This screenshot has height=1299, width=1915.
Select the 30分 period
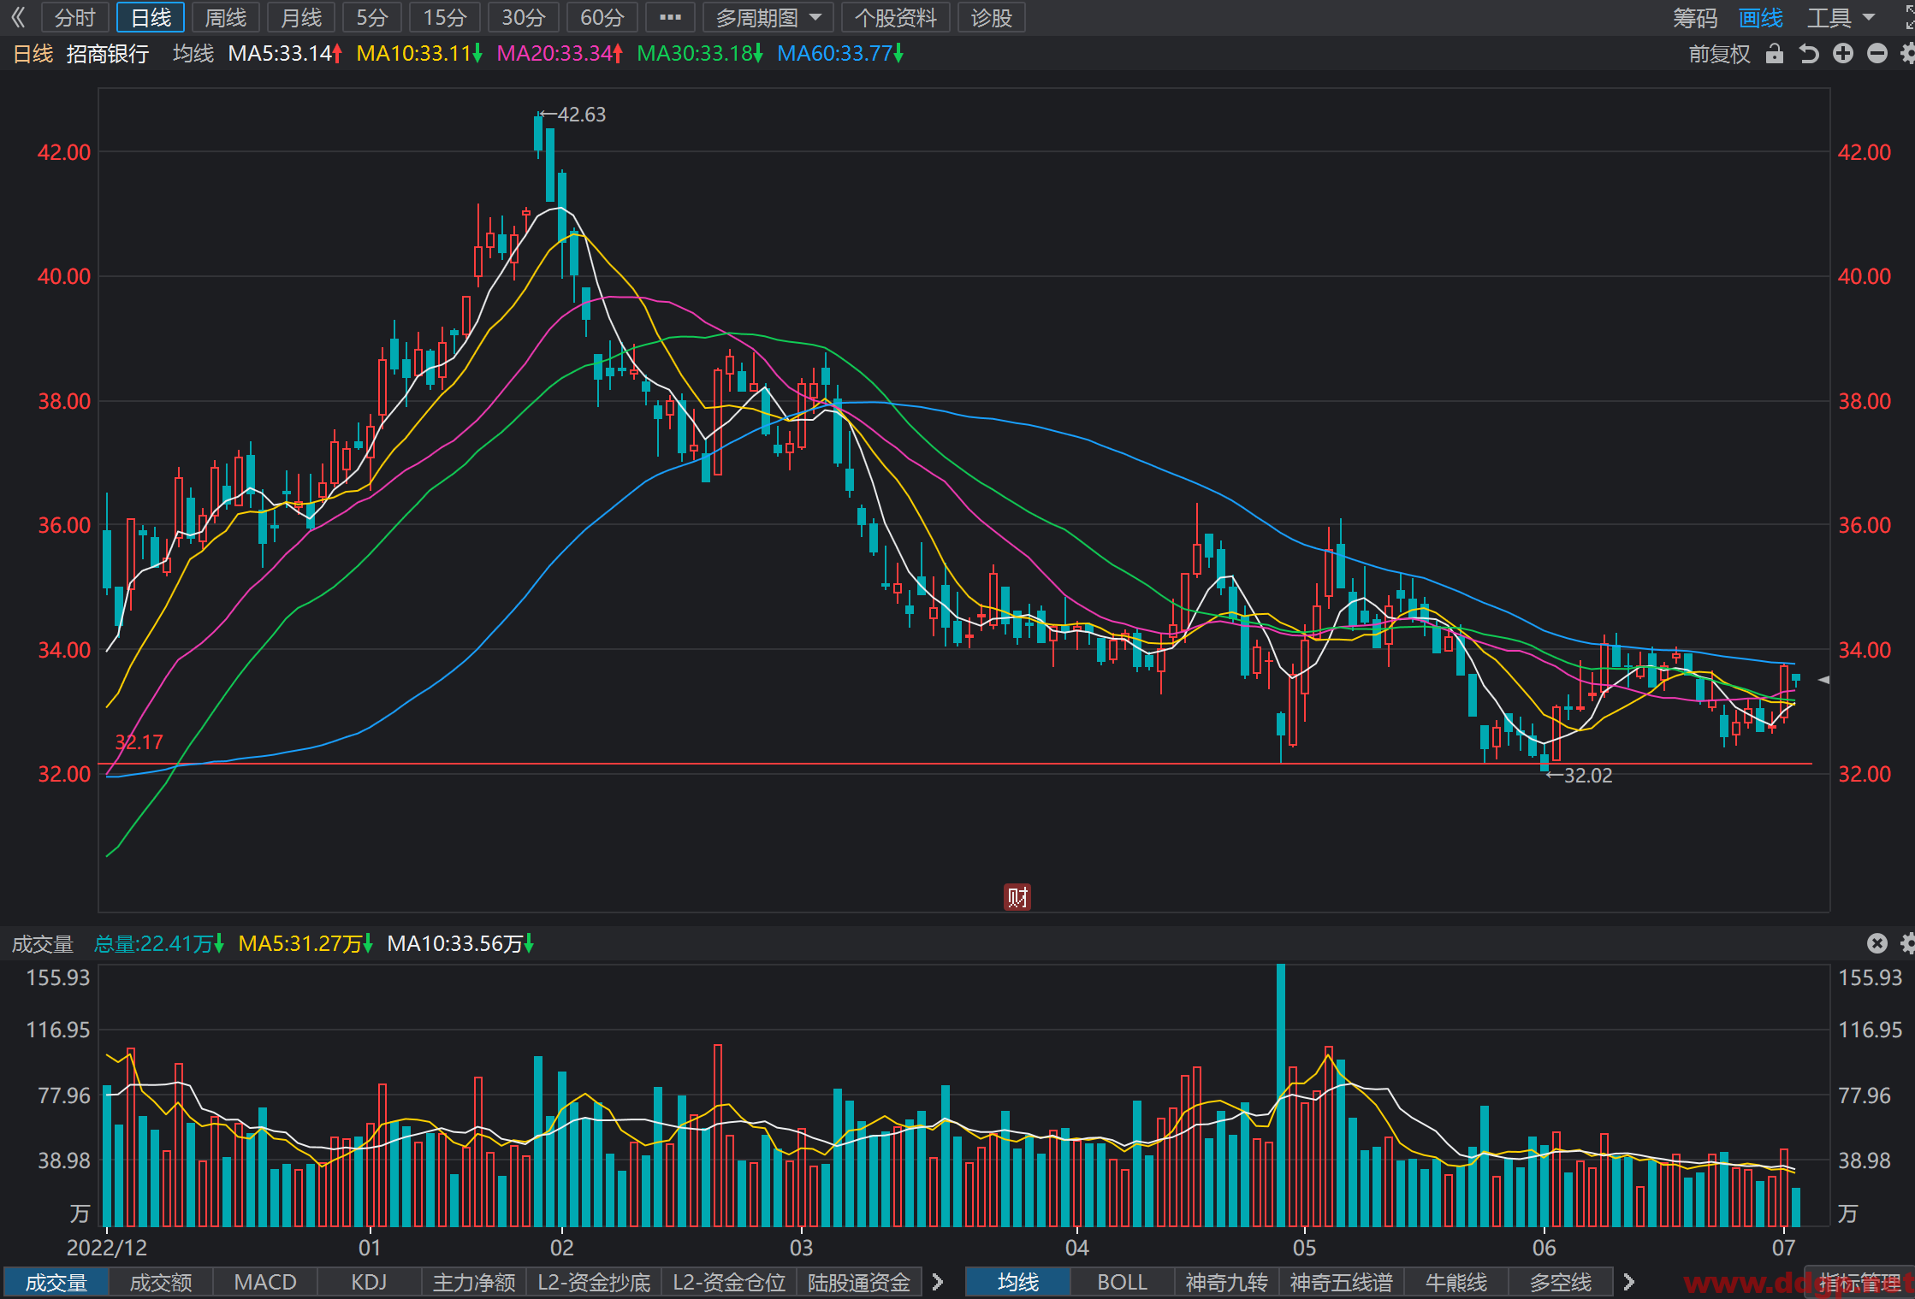[523, 17]
